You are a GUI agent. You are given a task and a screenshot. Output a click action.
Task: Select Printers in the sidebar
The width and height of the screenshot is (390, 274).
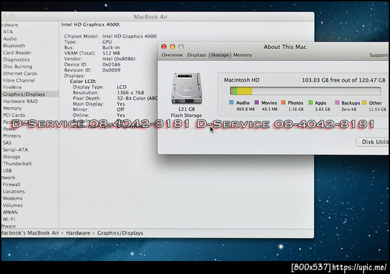12,136
